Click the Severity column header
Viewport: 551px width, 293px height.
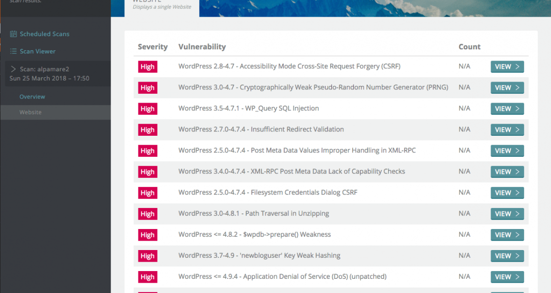[x=153, y=47]
